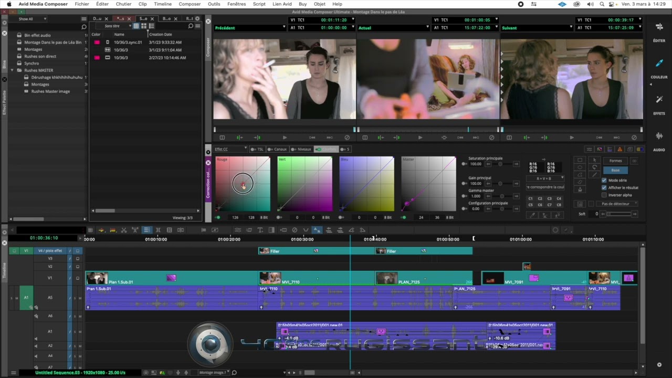Play the Actuel monitor
The image size is (672, 378).
coord(419,138)
